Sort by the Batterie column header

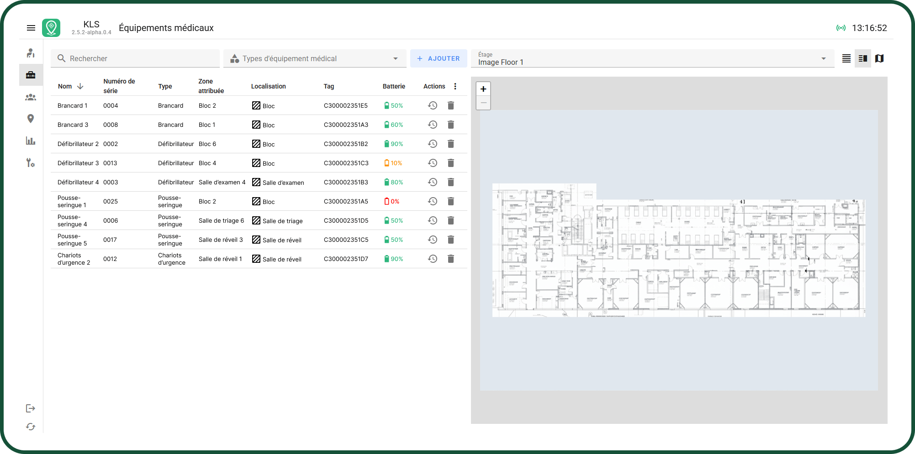[x=394, y=86]
